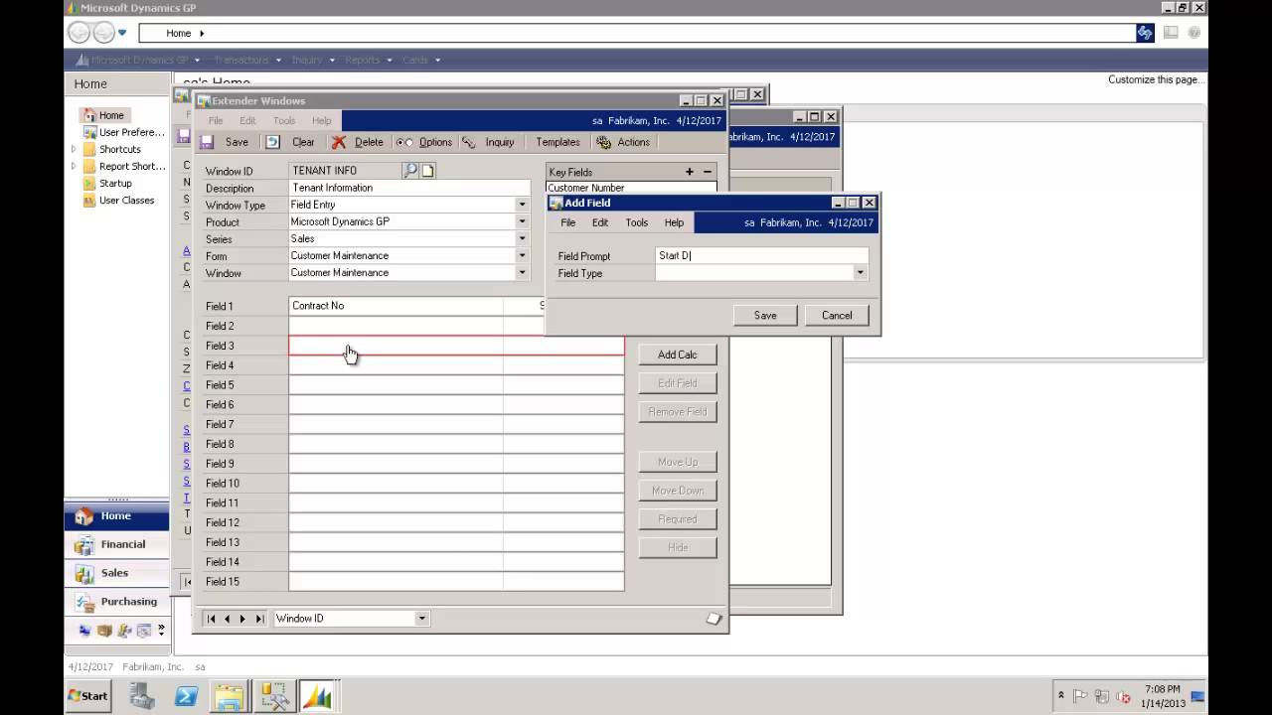The image size is (1272, 715).
Task: Click the Description field Tenant Information
Action: click(409, 188)
